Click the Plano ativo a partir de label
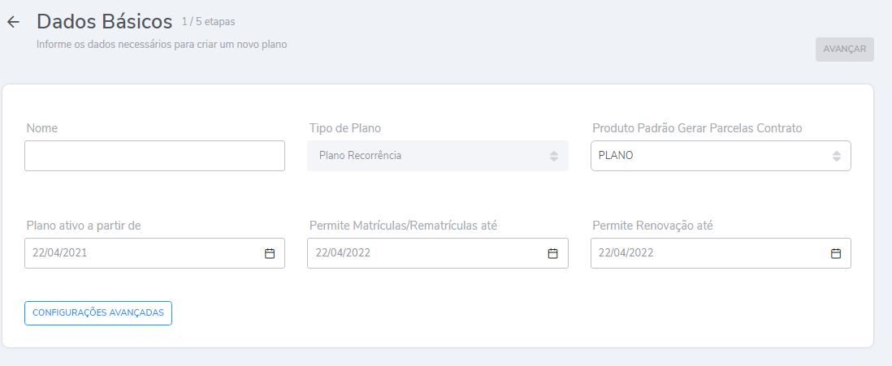This screenshot has width=892, height=366. [84, 226]
